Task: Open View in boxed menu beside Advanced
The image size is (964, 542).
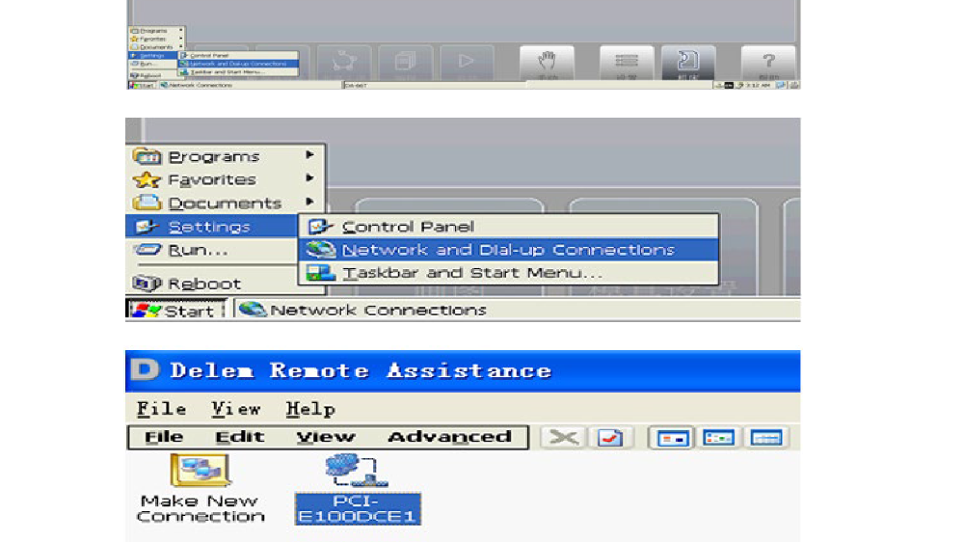Action: (325, 437)
